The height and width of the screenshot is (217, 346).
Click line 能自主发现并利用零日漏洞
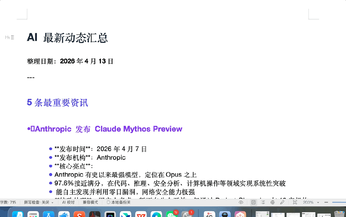point(125,192)
